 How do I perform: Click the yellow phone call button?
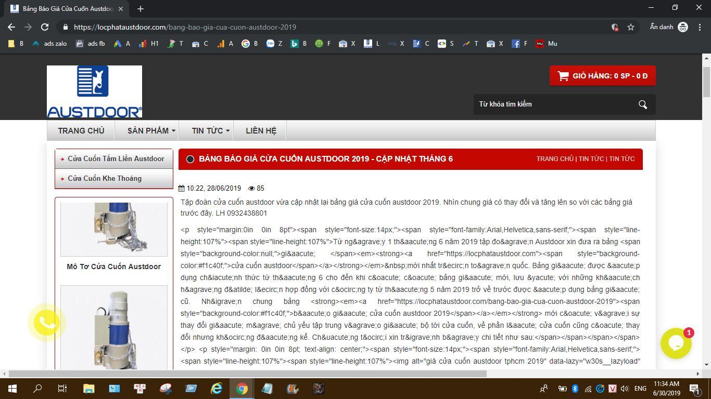(47, 323)
